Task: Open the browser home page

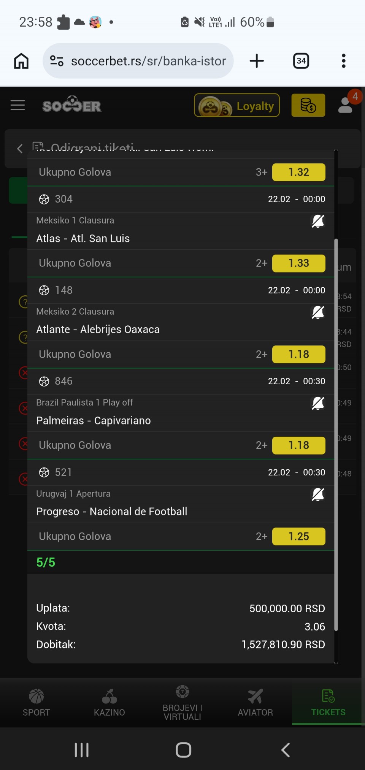Action: coord(21,61)
